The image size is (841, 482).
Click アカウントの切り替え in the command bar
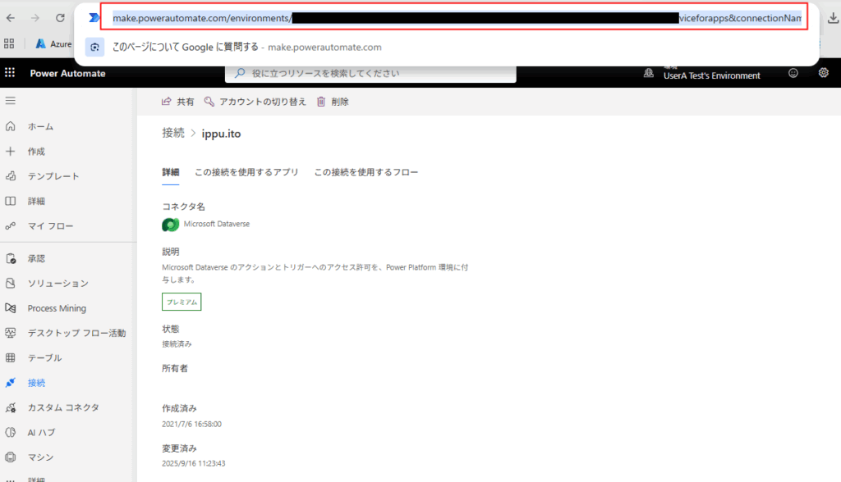[x=255, y=102]
